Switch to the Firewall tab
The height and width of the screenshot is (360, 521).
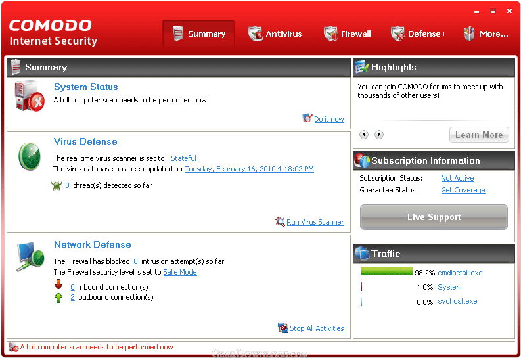[x=347, y=34]
